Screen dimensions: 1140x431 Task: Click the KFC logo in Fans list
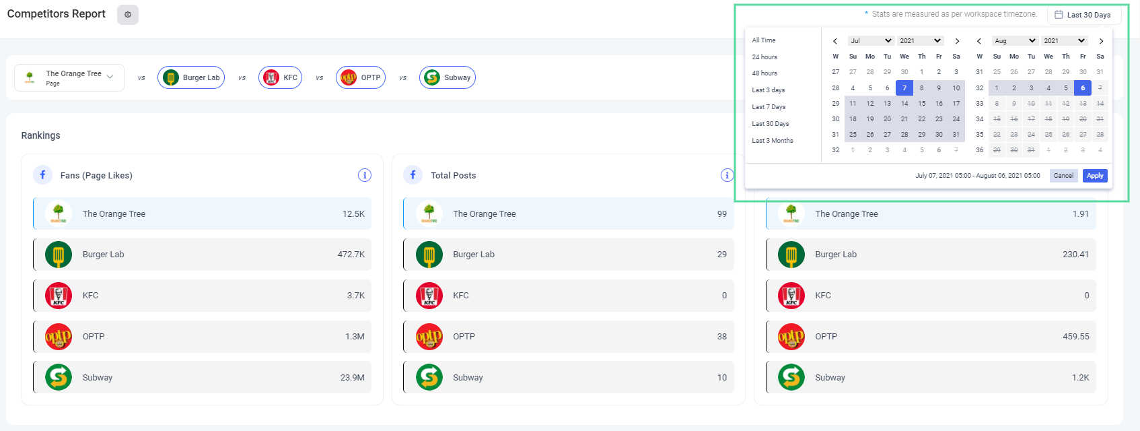click(59, 296)
